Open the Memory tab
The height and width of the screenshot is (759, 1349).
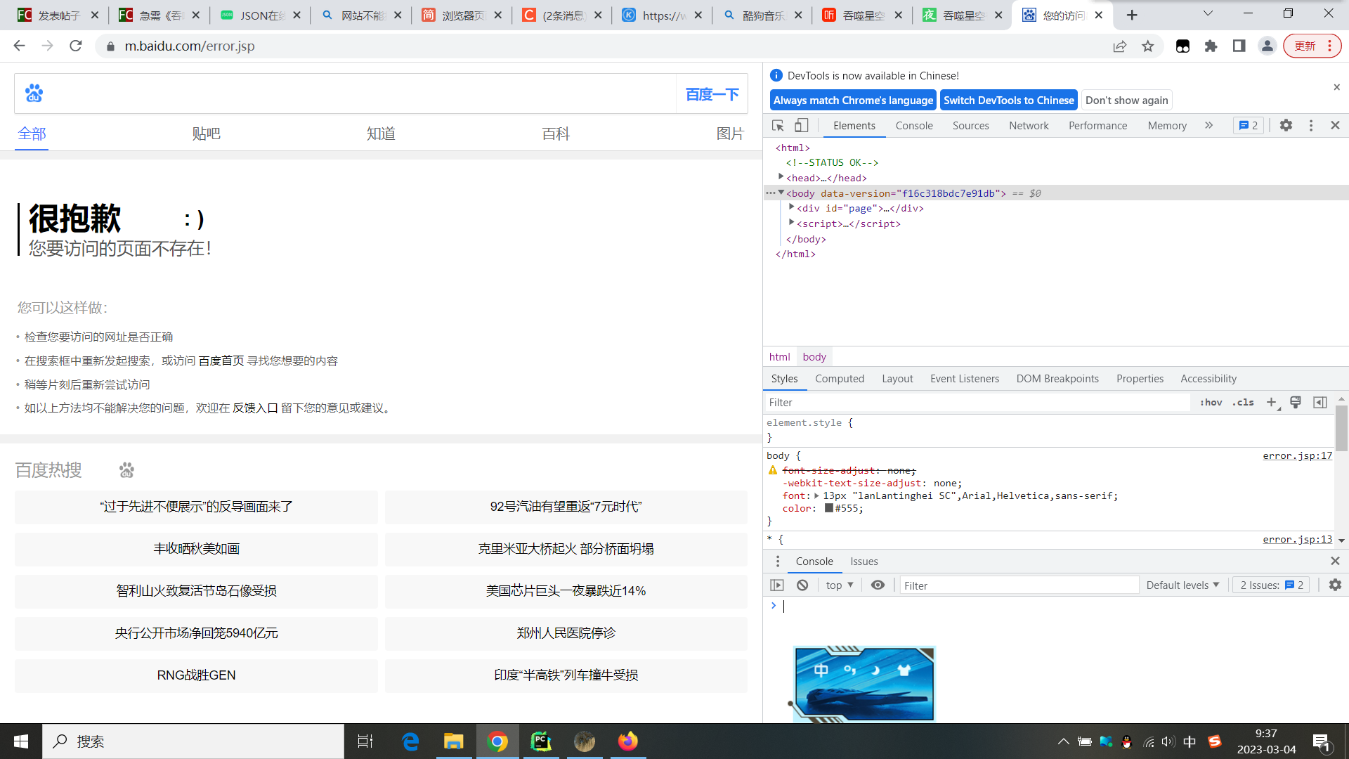[x=1167, y=125]
